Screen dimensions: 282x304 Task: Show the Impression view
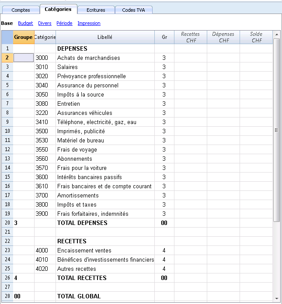tap(89, 23)
